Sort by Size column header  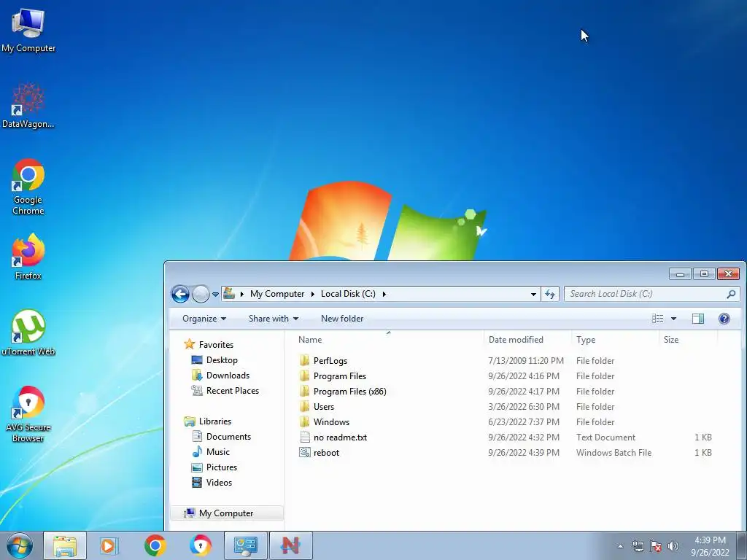[689, 340]
